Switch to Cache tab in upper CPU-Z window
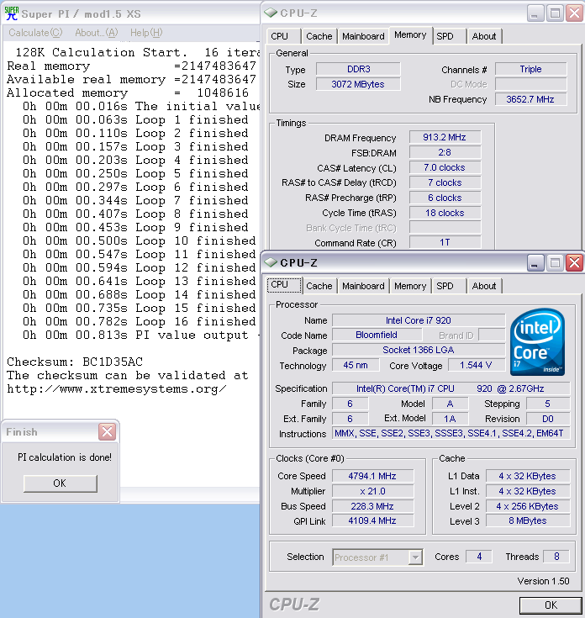Screen dimensions: 585x618 click(x=319, y=36)
